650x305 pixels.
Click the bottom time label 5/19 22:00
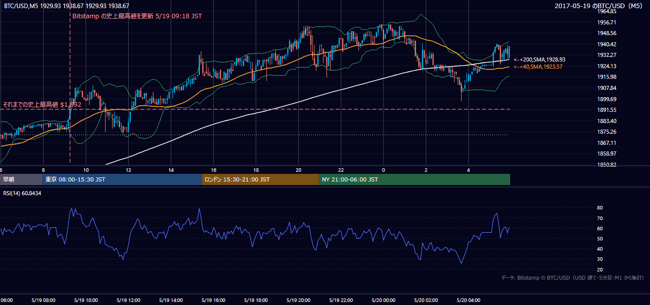click(341, 300)
